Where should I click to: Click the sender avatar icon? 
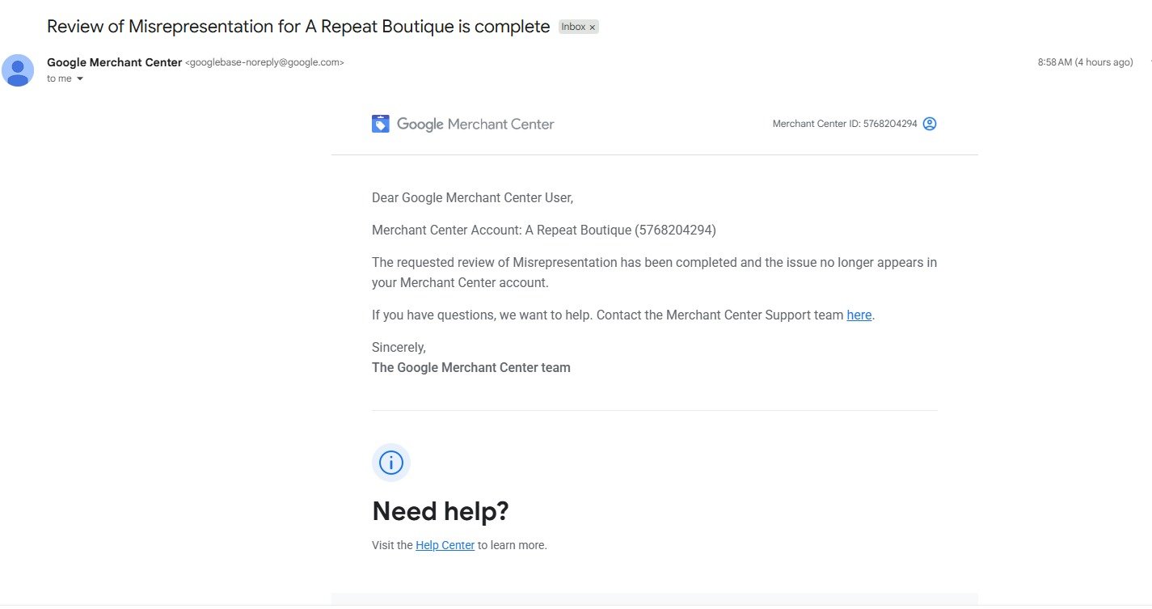[18, 70]
